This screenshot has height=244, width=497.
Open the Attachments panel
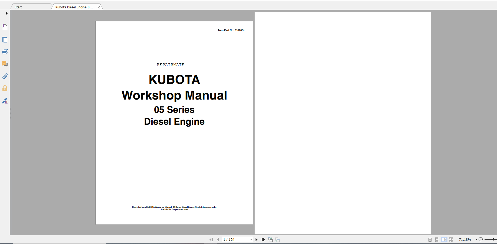click(5, 76)
